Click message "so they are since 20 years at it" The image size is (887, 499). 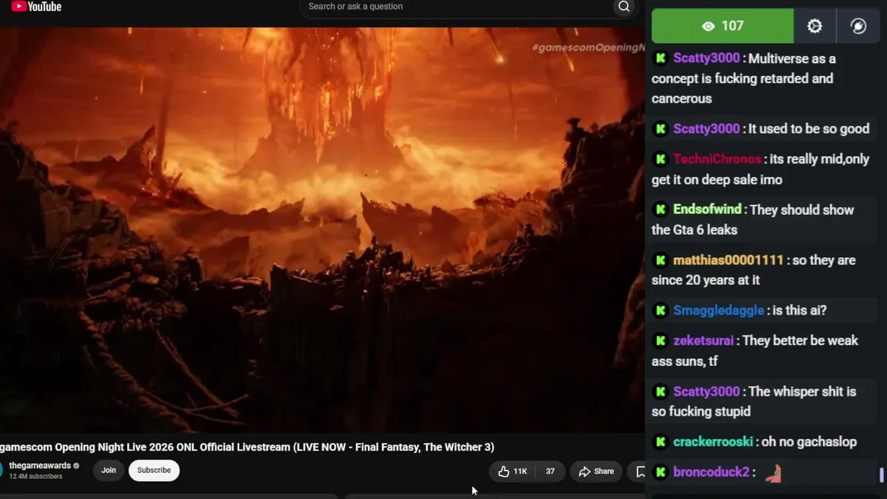[x=754, y=270]
